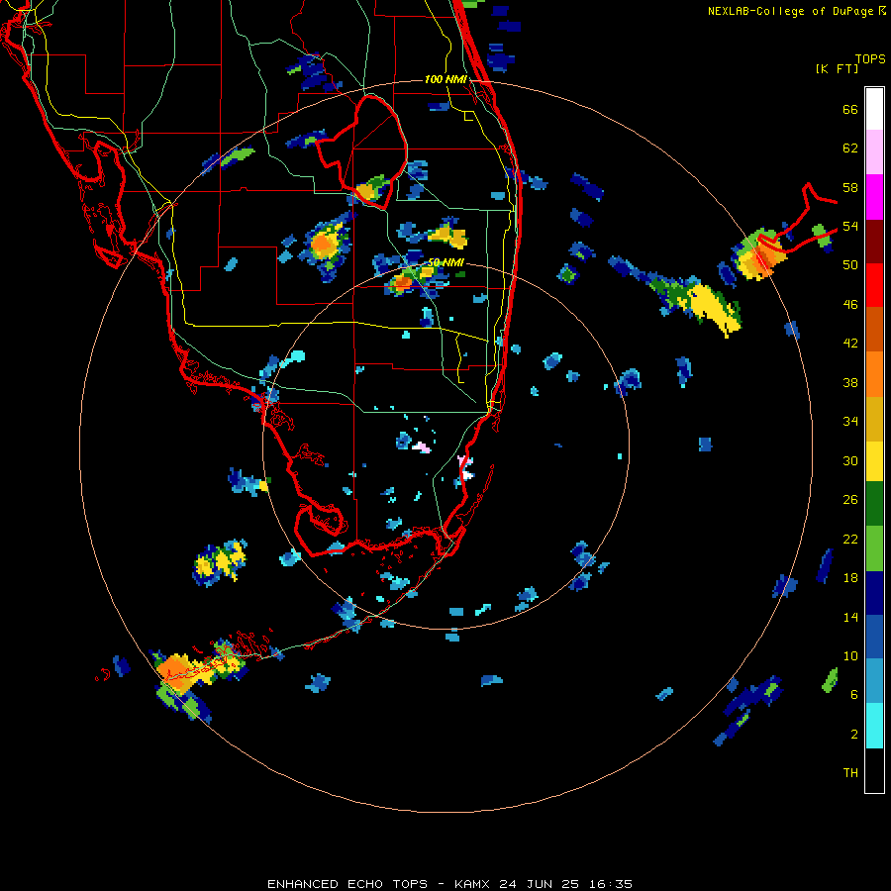This screenshot has width=891, height=891.
Task: Click the [K FT] units label
Action: pos(837,69)
